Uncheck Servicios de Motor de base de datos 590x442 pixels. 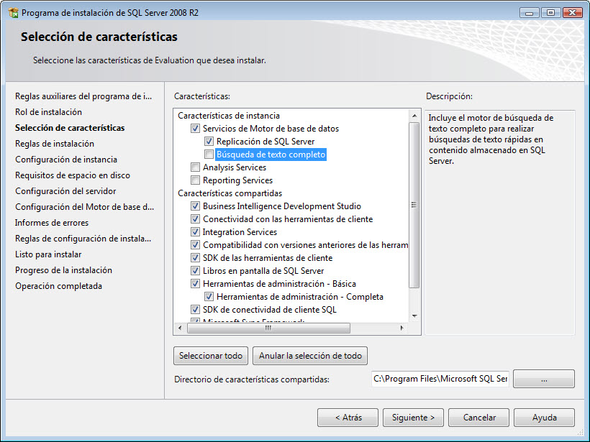(195, 129)
